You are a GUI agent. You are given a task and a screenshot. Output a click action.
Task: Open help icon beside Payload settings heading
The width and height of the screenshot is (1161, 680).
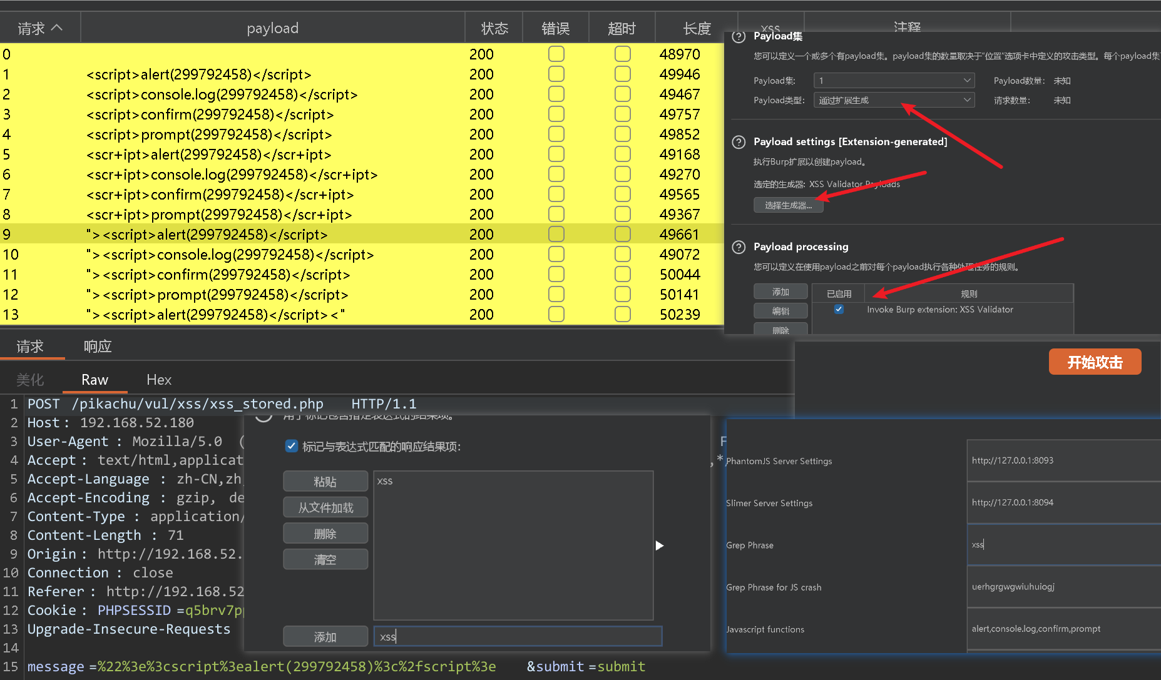[739, 142]
